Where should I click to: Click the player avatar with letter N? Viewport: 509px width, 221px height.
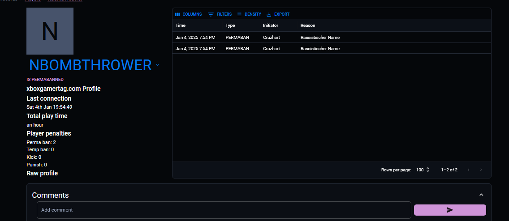coord(50,31)
